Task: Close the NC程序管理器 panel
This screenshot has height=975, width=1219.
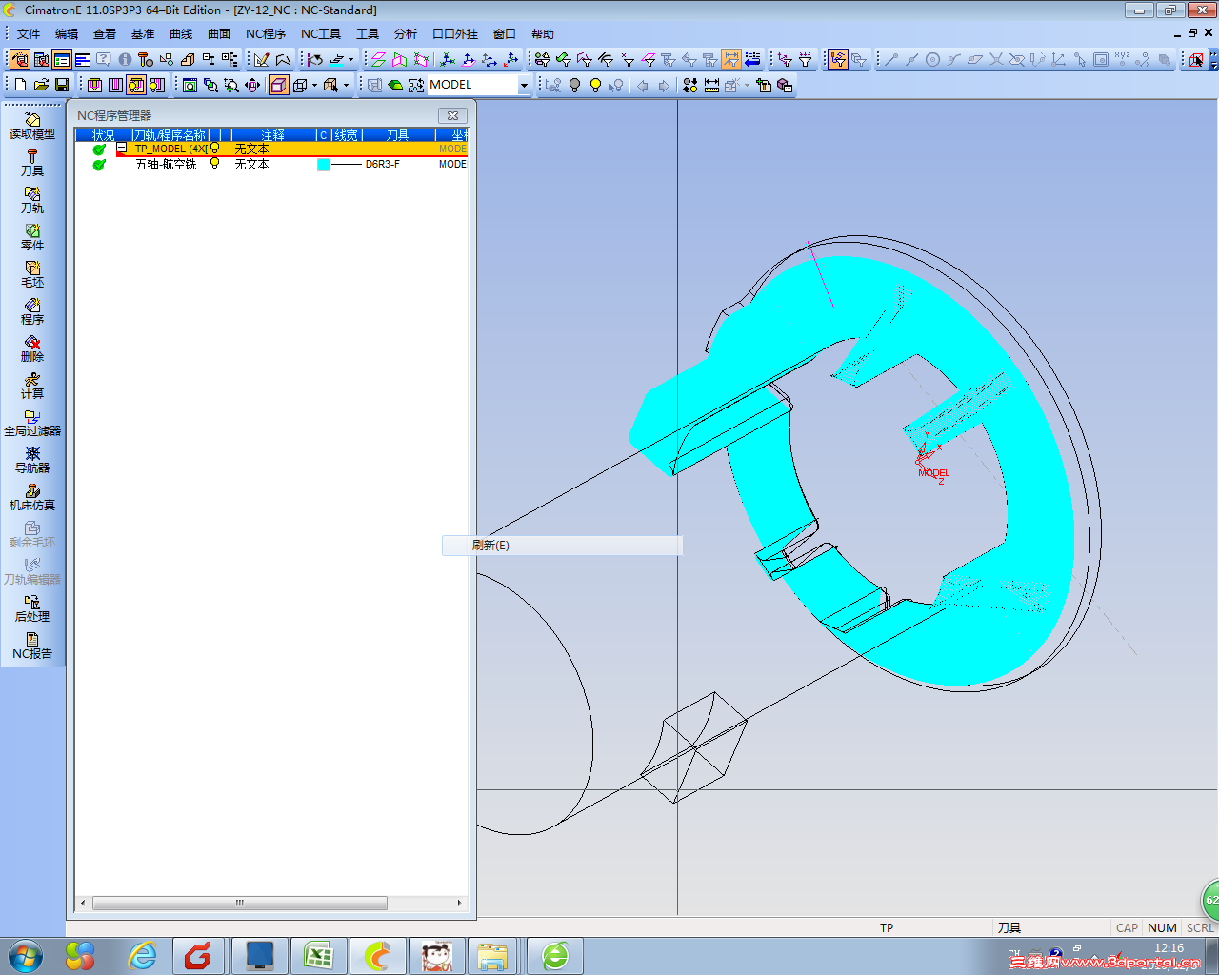Action: [x=452, y=115]
